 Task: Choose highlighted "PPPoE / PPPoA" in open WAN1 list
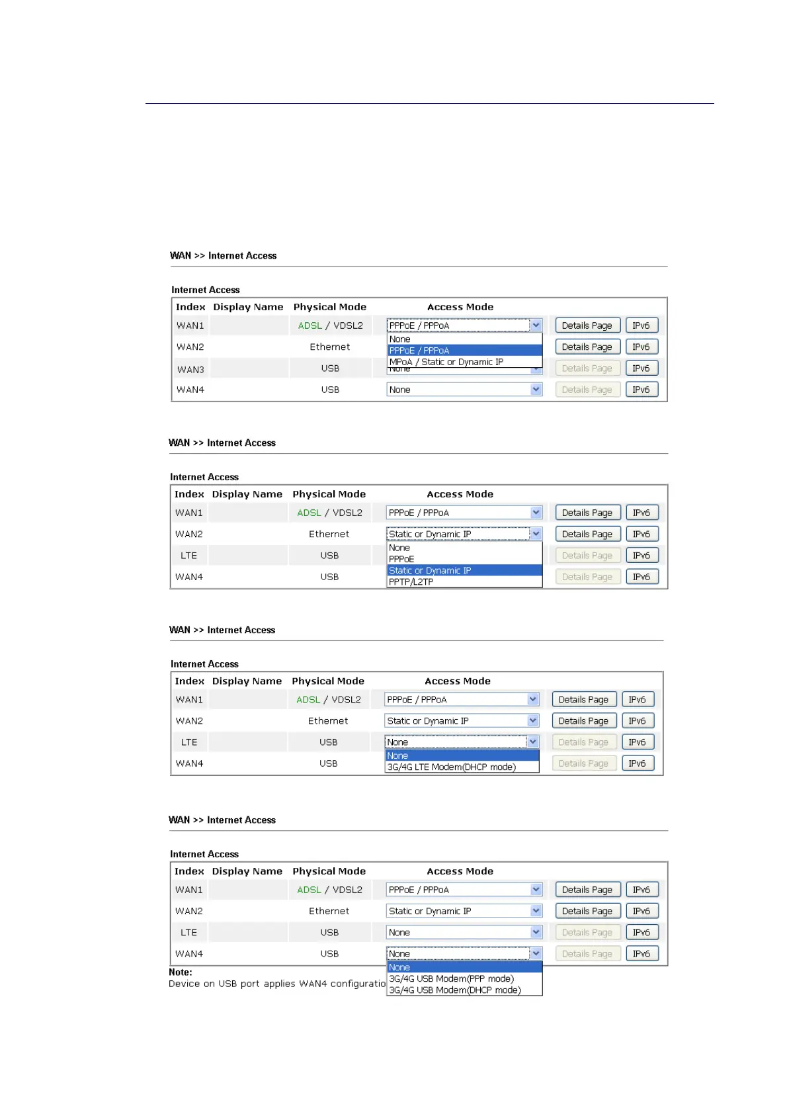pyautogui.click(x=464, y=351)
